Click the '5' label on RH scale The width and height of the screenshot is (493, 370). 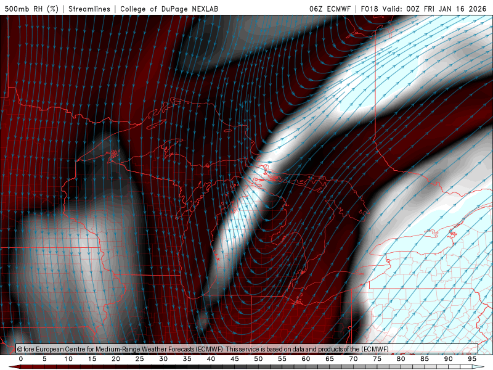(x=44, y=359)
